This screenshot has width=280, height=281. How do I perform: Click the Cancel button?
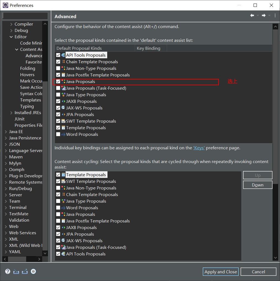pos(258,272)
